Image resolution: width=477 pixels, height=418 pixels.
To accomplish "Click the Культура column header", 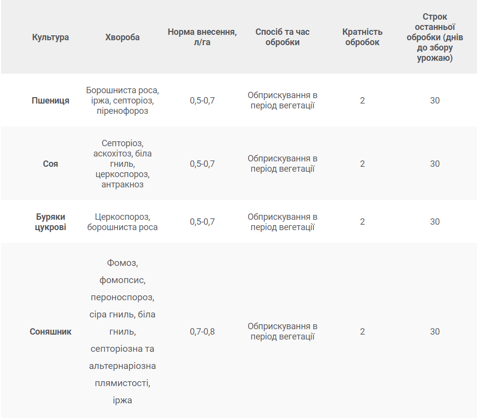I will 51,37.
